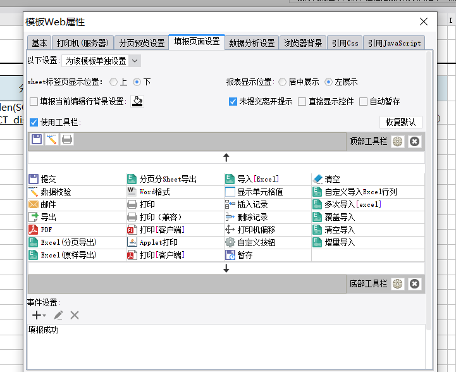This screenshot has height=372, width=456.
Task: Select the 数据校验 tool item
Action: [x=77, y=192]
